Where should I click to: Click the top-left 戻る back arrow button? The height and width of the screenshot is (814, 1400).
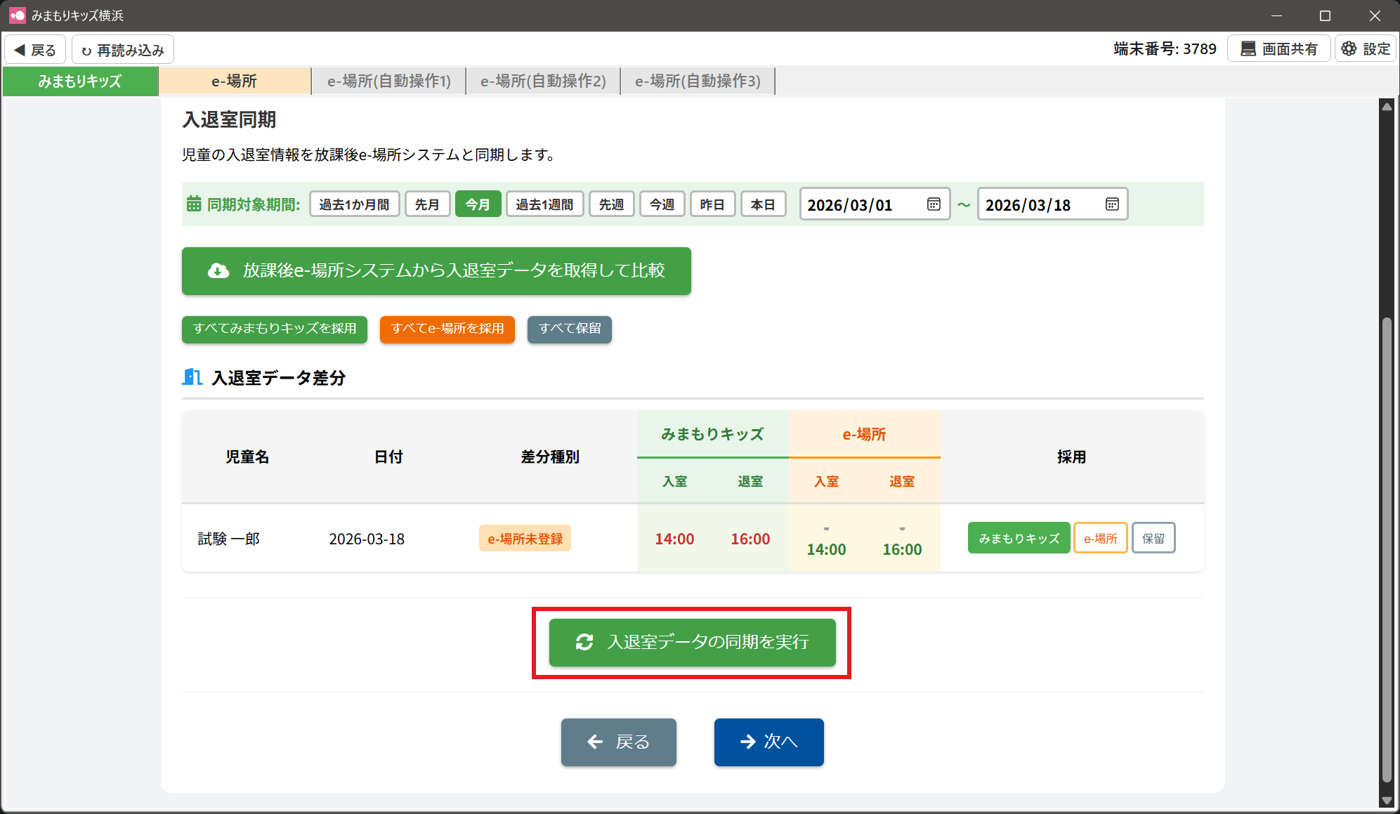pos(35,50)
